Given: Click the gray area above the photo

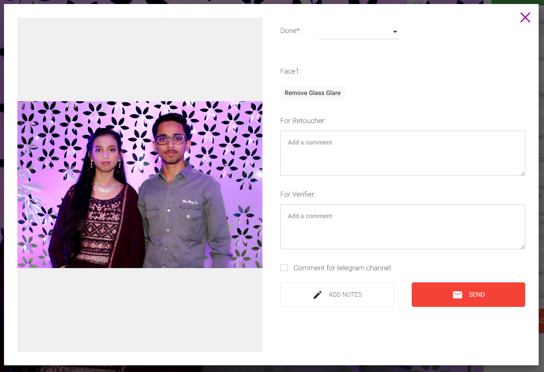Looking at the screenshot, I should pos(139,59).
